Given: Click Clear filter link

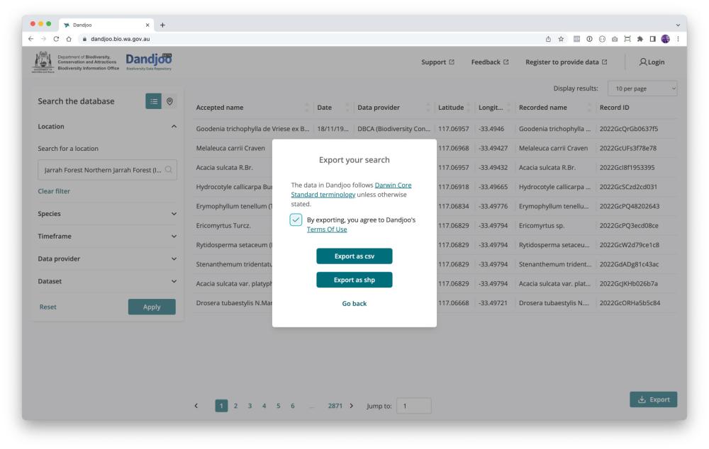Looking at the screenshot, I should coord(54,191).
